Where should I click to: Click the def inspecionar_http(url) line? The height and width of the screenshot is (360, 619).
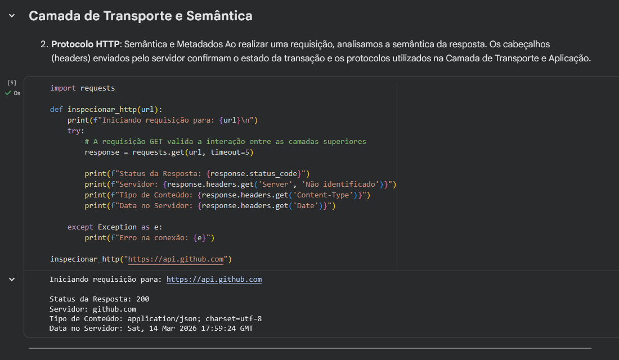click(x=106, y=110)
